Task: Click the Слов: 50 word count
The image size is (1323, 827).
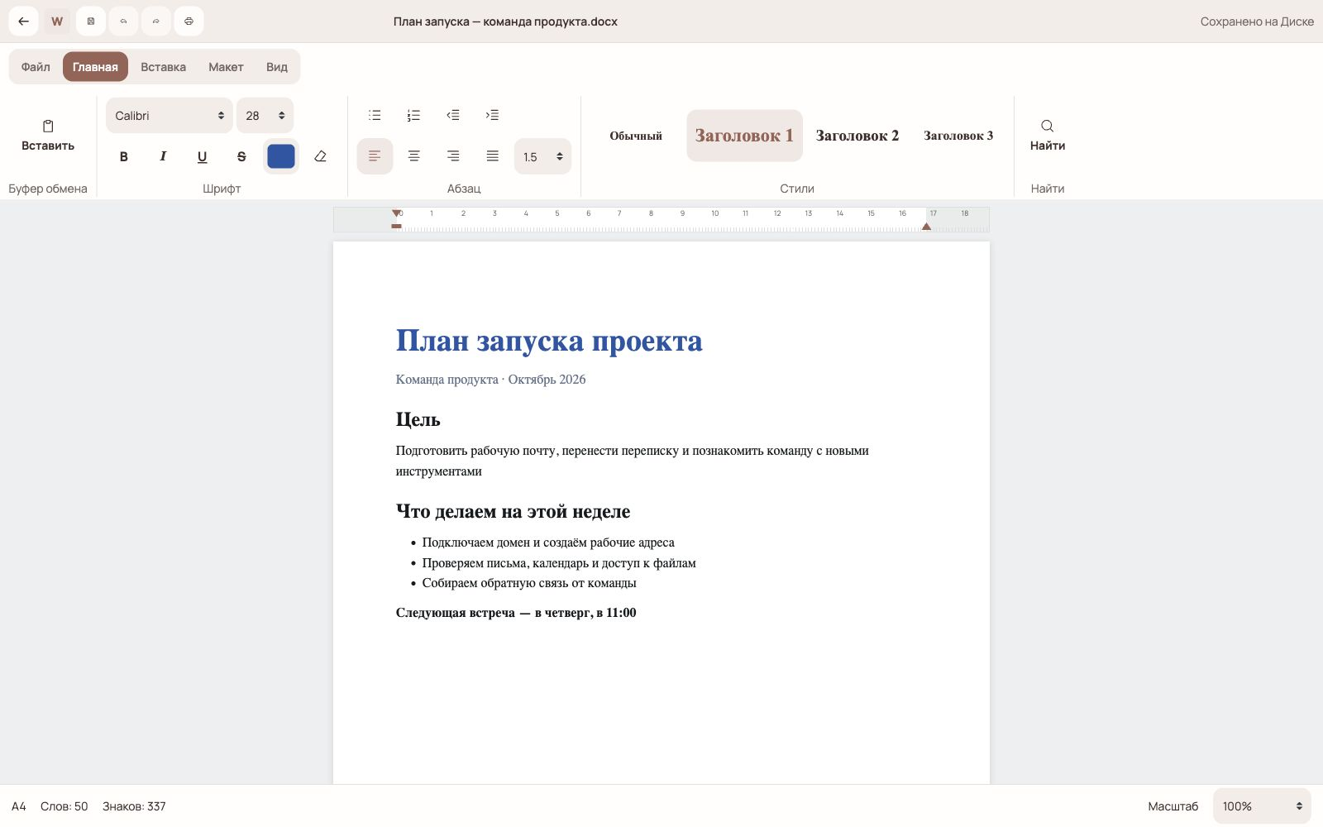Action: [64, 806]
